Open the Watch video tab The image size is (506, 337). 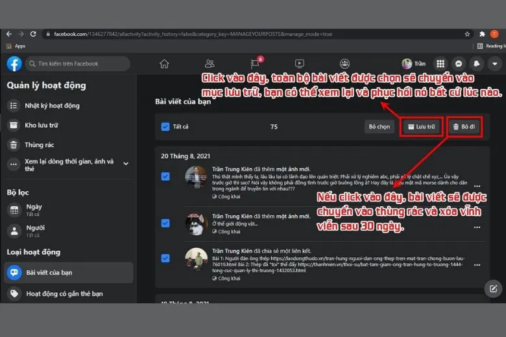[x=300, y=64]
